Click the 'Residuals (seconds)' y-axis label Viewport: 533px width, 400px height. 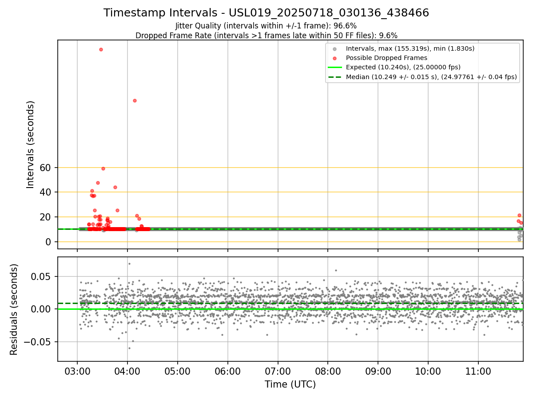14,309
